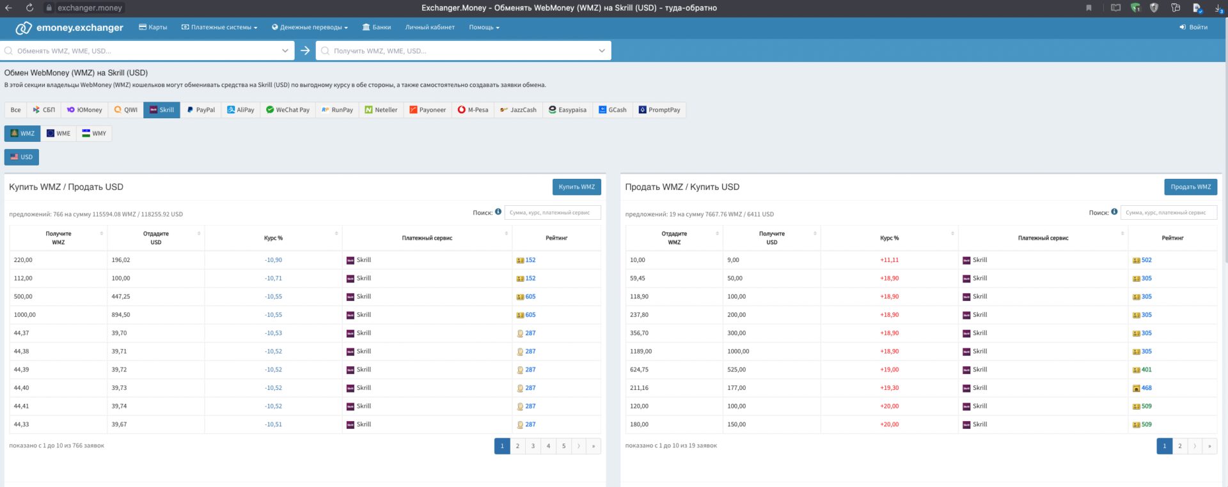Reload the page with browser refresh icon

(29, 8)
